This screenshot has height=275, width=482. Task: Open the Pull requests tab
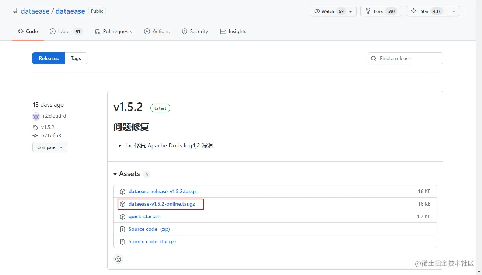click(x=113, y=31)
